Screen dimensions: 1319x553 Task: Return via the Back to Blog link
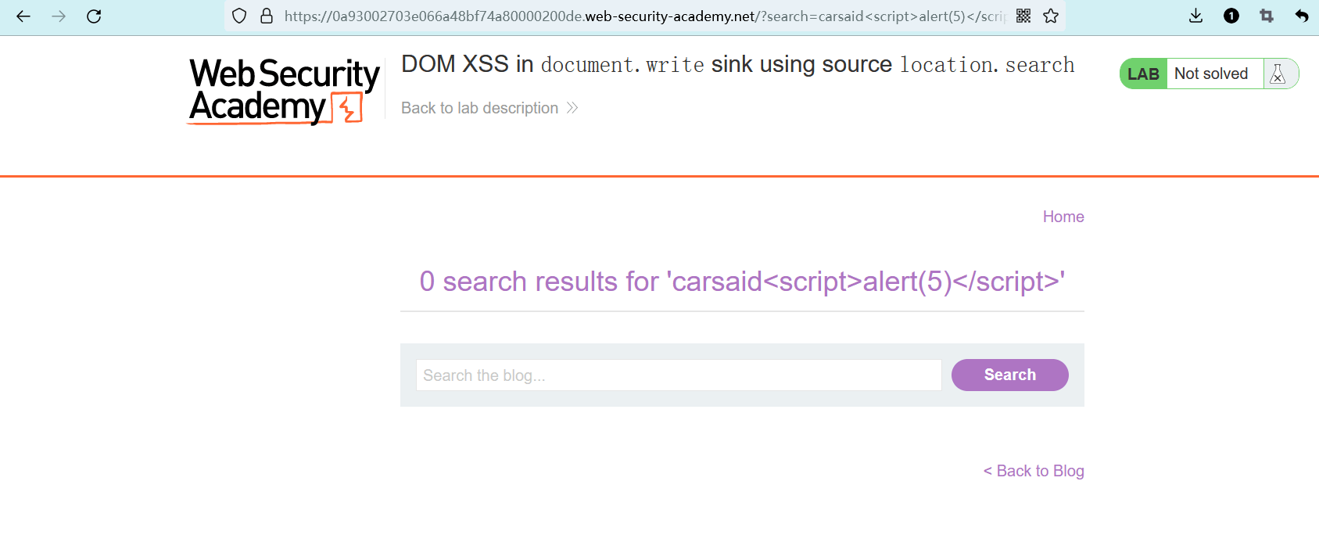click(1034, 471)
